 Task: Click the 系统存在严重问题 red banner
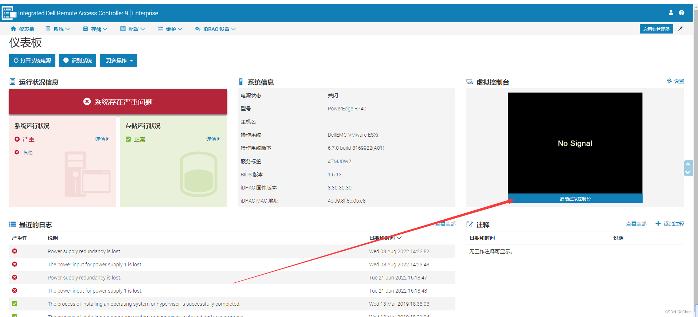(x=118, y=102)
